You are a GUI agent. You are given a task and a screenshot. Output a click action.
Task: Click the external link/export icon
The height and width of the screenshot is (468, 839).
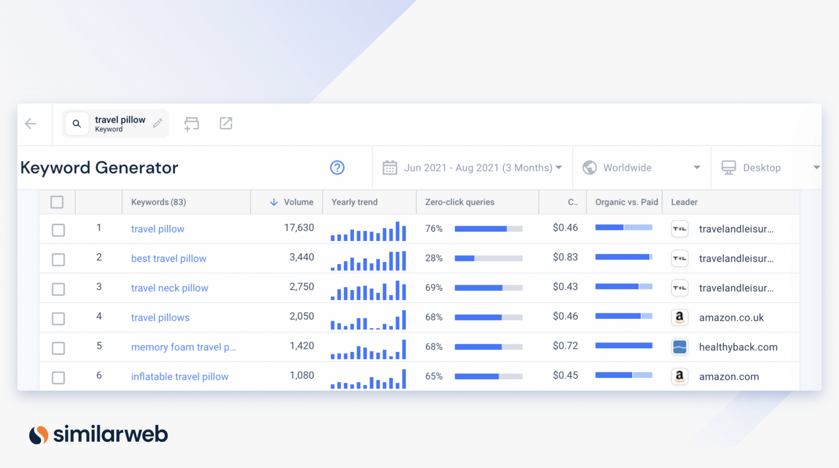(x=226, y=122)
